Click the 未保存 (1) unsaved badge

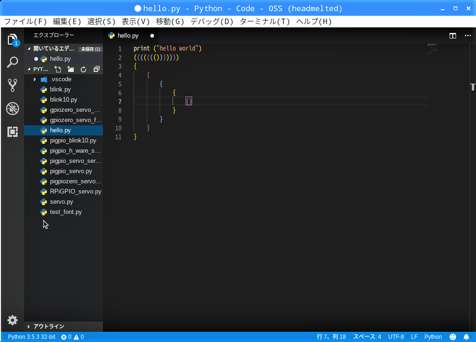pyautogui.click(x=90, y=49)
